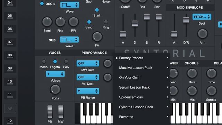Toggle the Start button LED

(97, 10)
